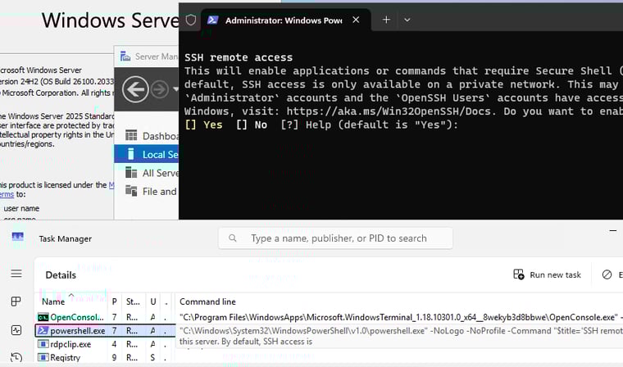
Task: Click the PowerShell icon on the terminal tab
Action: (x=212, y=20)
